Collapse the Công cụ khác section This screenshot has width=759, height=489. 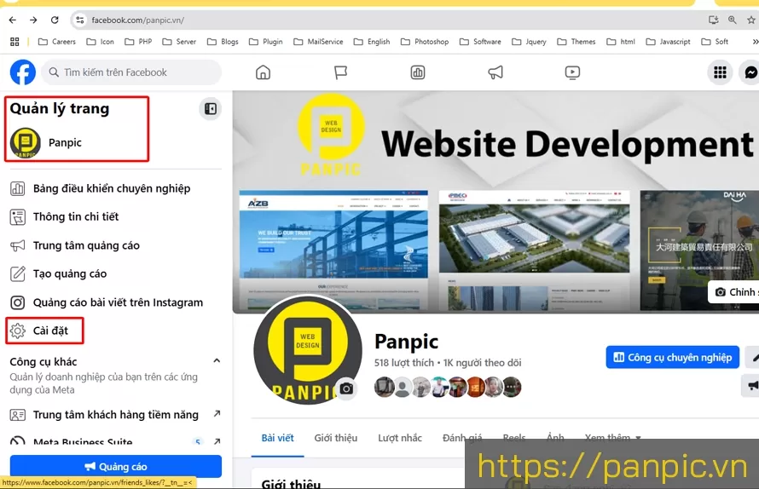217,361
